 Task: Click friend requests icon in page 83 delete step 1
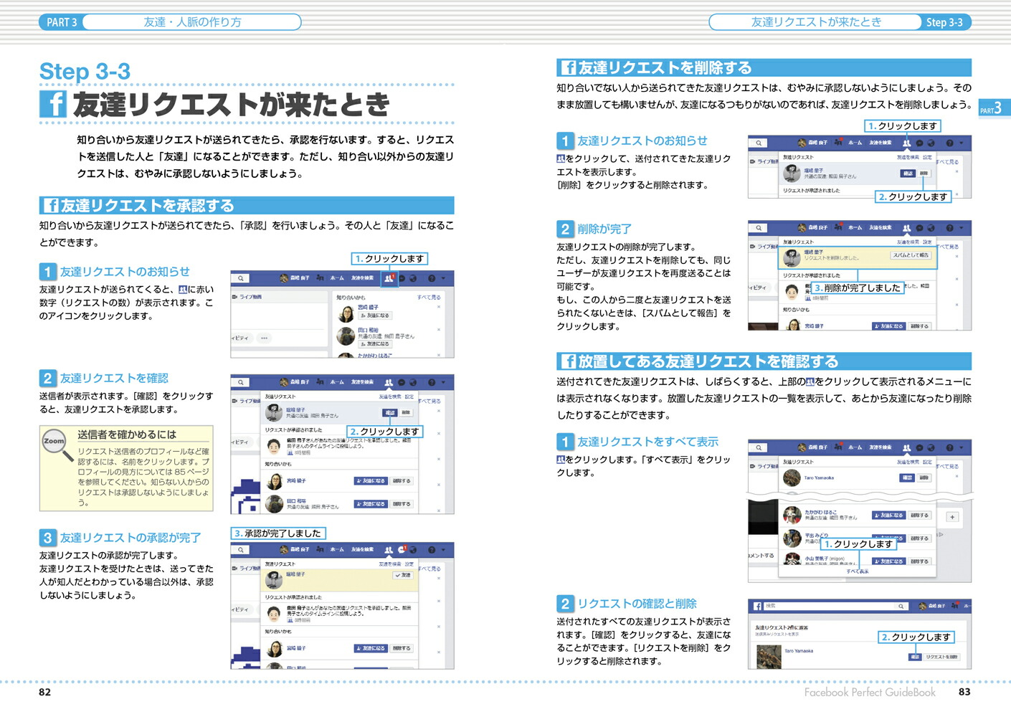[906, 143]
